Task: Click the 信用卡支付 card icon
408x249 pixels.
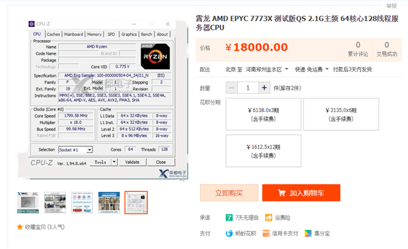Action: (x=266, y=233)
